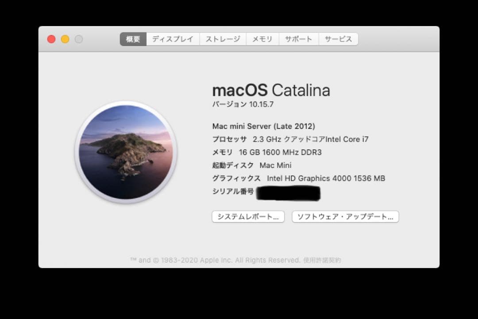Screen dimensions: 478x319
Task: Select the Mac mini Server (Late 2012) label
Action: click(x=263, y=126)
